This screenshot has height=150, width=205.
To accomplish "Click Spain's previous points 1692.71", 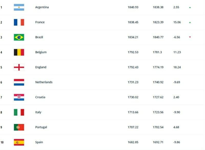I will click(158, 142).
